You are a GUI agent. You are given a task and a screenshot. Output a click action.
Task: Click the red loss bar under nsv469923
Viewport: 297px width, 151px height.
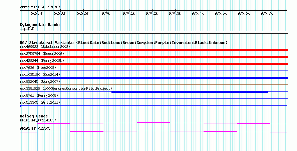point(154,50)
